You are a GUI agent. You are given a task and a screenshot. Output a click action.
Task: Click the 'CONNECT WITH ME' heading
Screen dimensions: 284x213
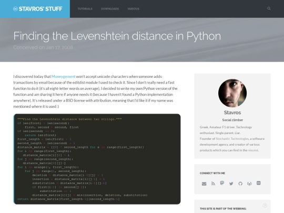(x=212, y=173)
